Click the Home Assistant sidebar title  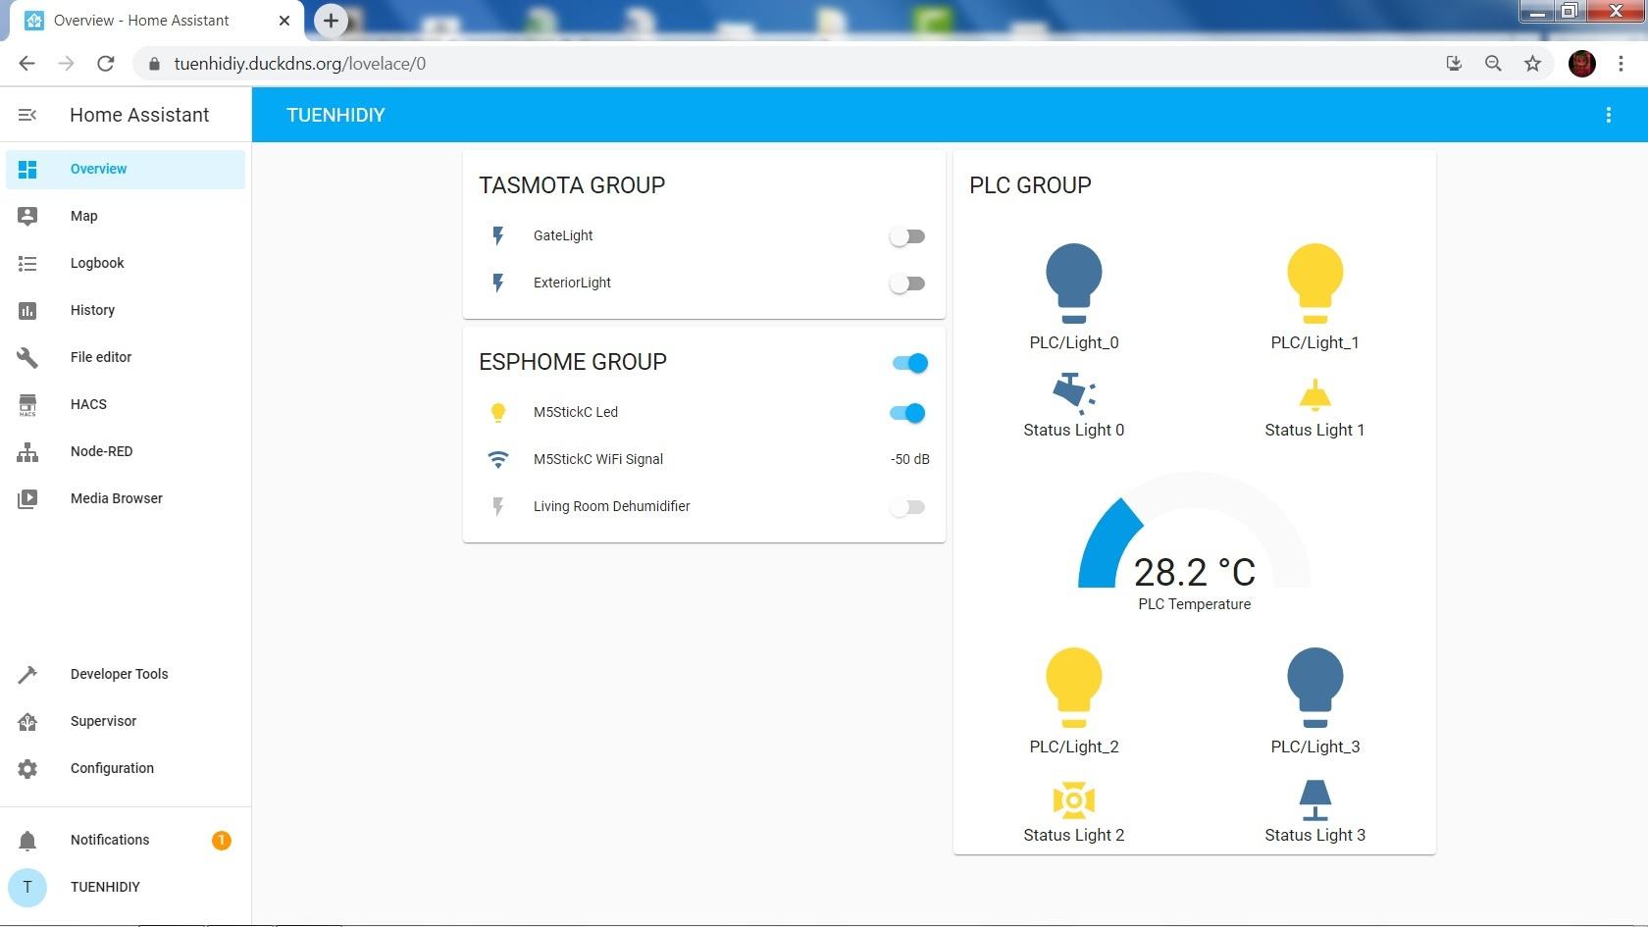tap(139, 115)
